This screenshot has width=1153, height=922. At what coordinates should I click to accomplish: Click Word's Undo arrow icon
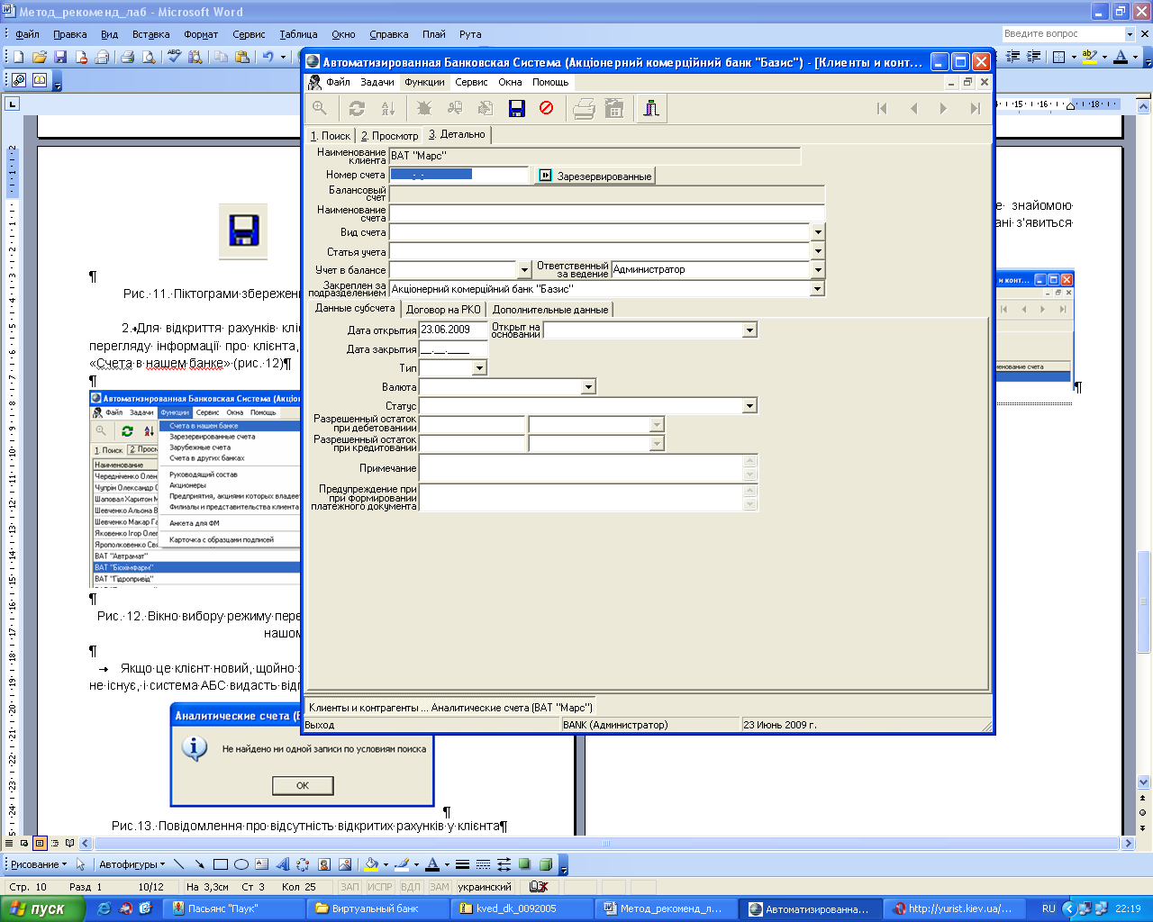pos(268,57)
